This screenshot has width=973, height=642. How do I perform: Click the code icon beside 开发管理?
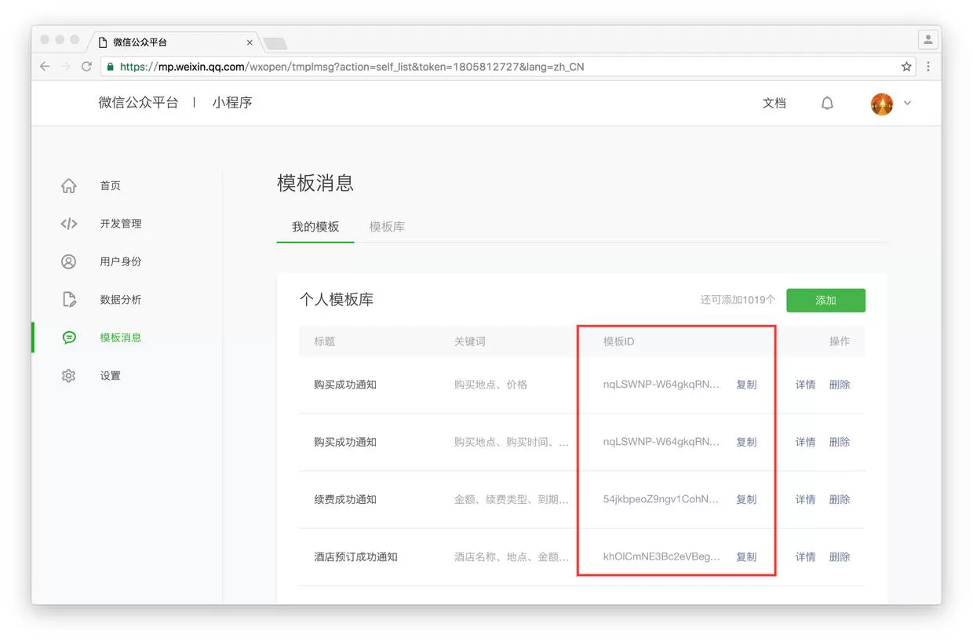69,224
